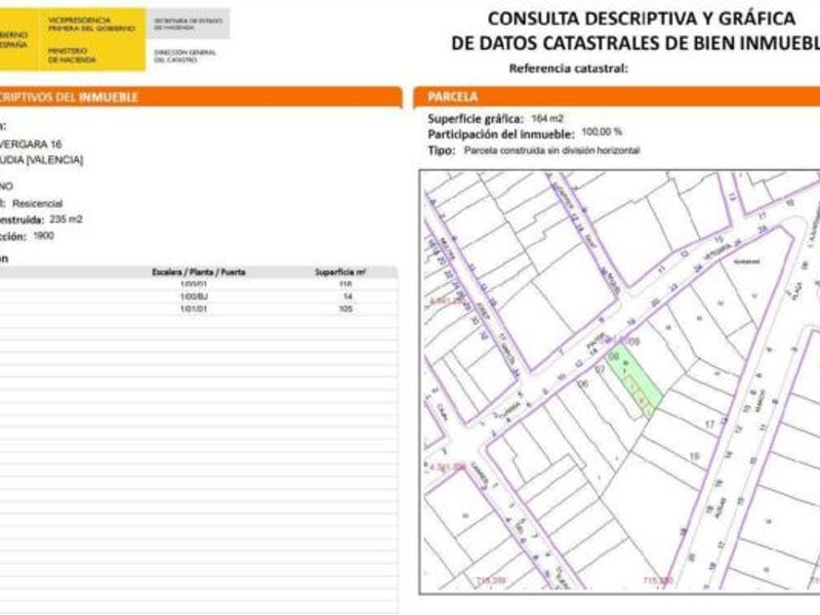Click the 'Referencia catastral:' label
820x615 pixels.
pyautogui.click(x=568, y=68)
